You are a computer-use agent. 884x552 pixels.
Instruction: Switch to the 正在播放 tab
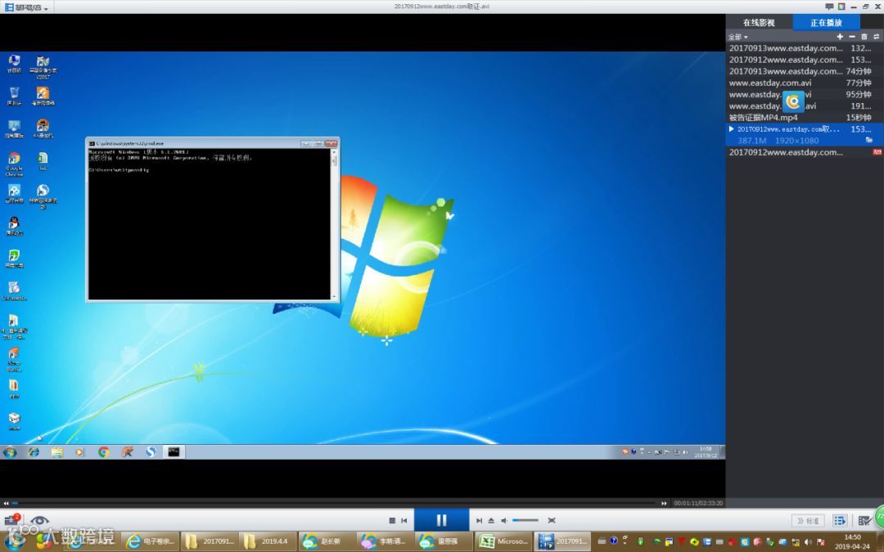coord(827,23)
